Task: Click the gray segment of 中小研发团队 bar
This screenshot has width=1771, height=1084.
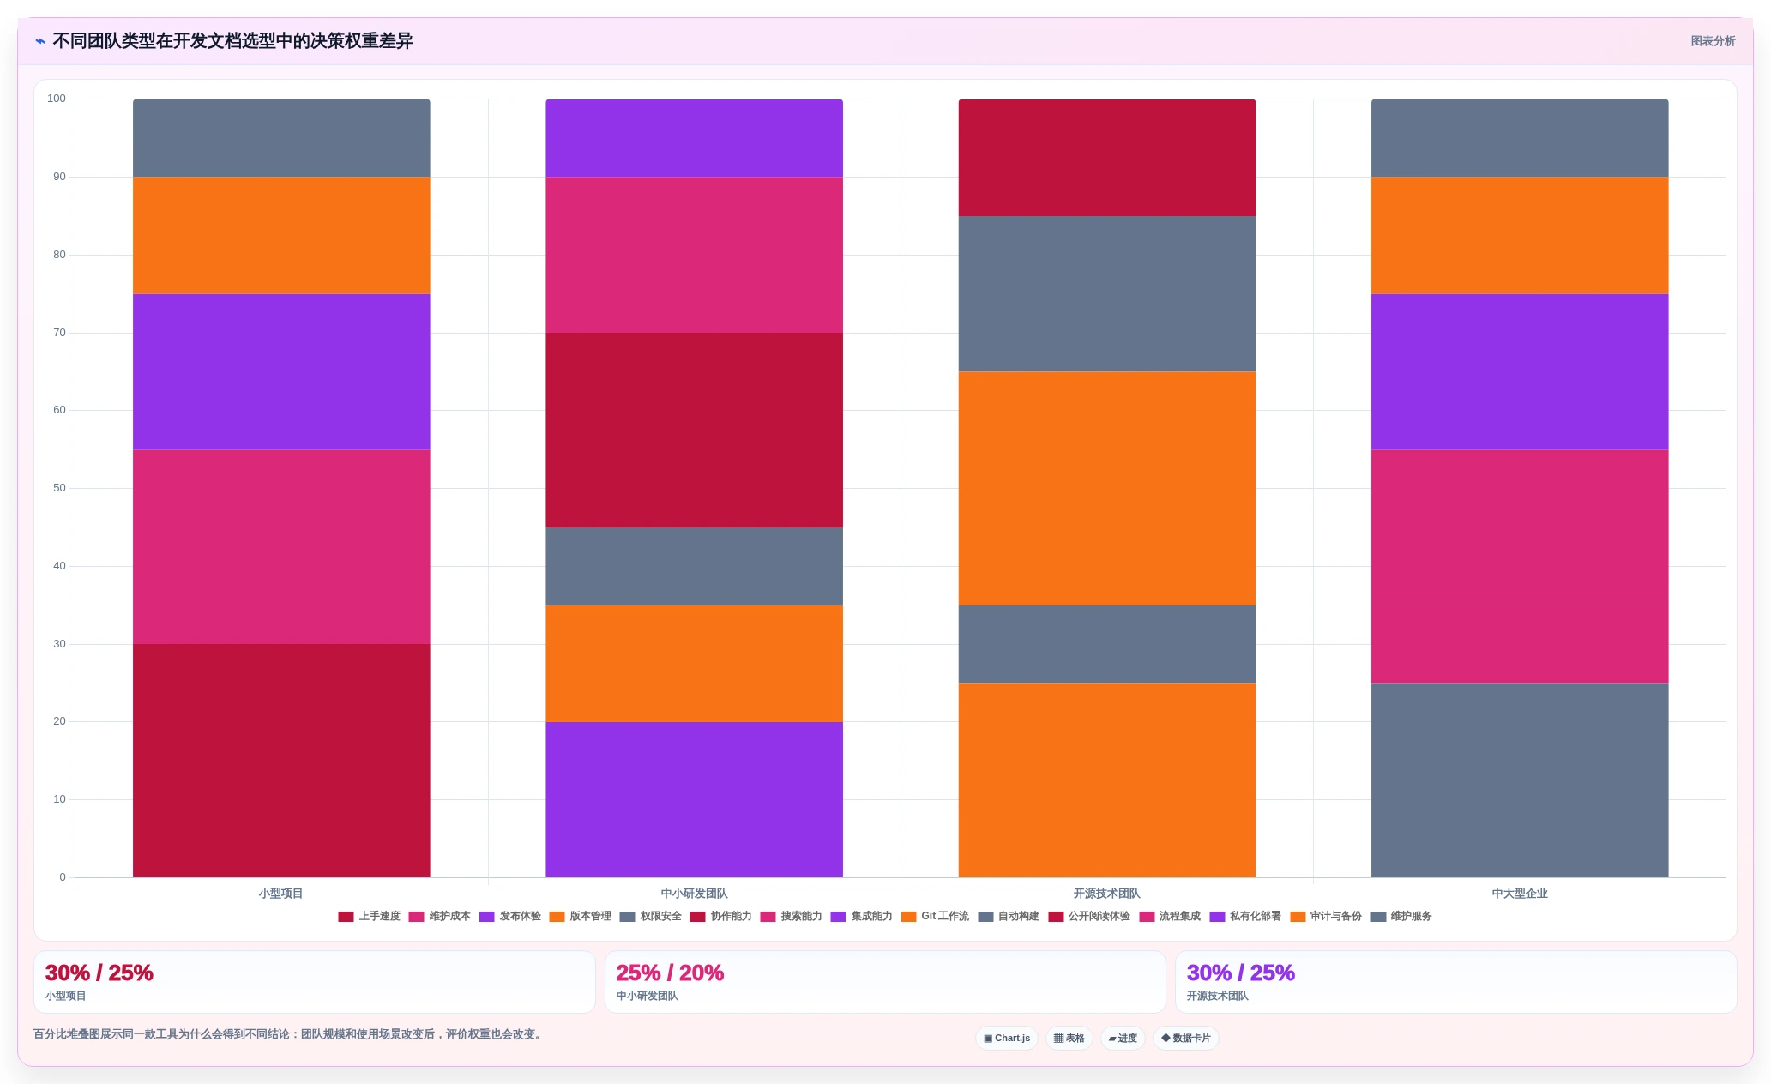Action: (694, 566)
